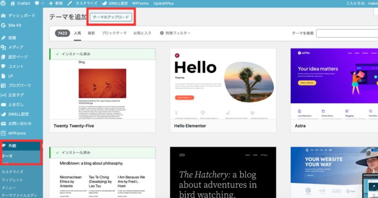Open the Twenty Twenty-Five theme preview
This screenshot has width=378, height=198.
[x=103, y=89]
